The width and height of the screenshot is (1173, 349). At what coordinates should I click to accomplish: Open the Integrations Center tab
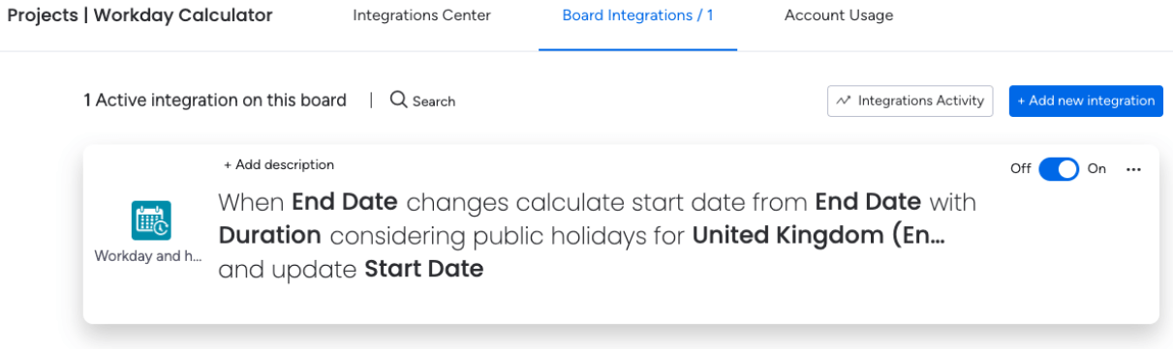coord(421,15)
